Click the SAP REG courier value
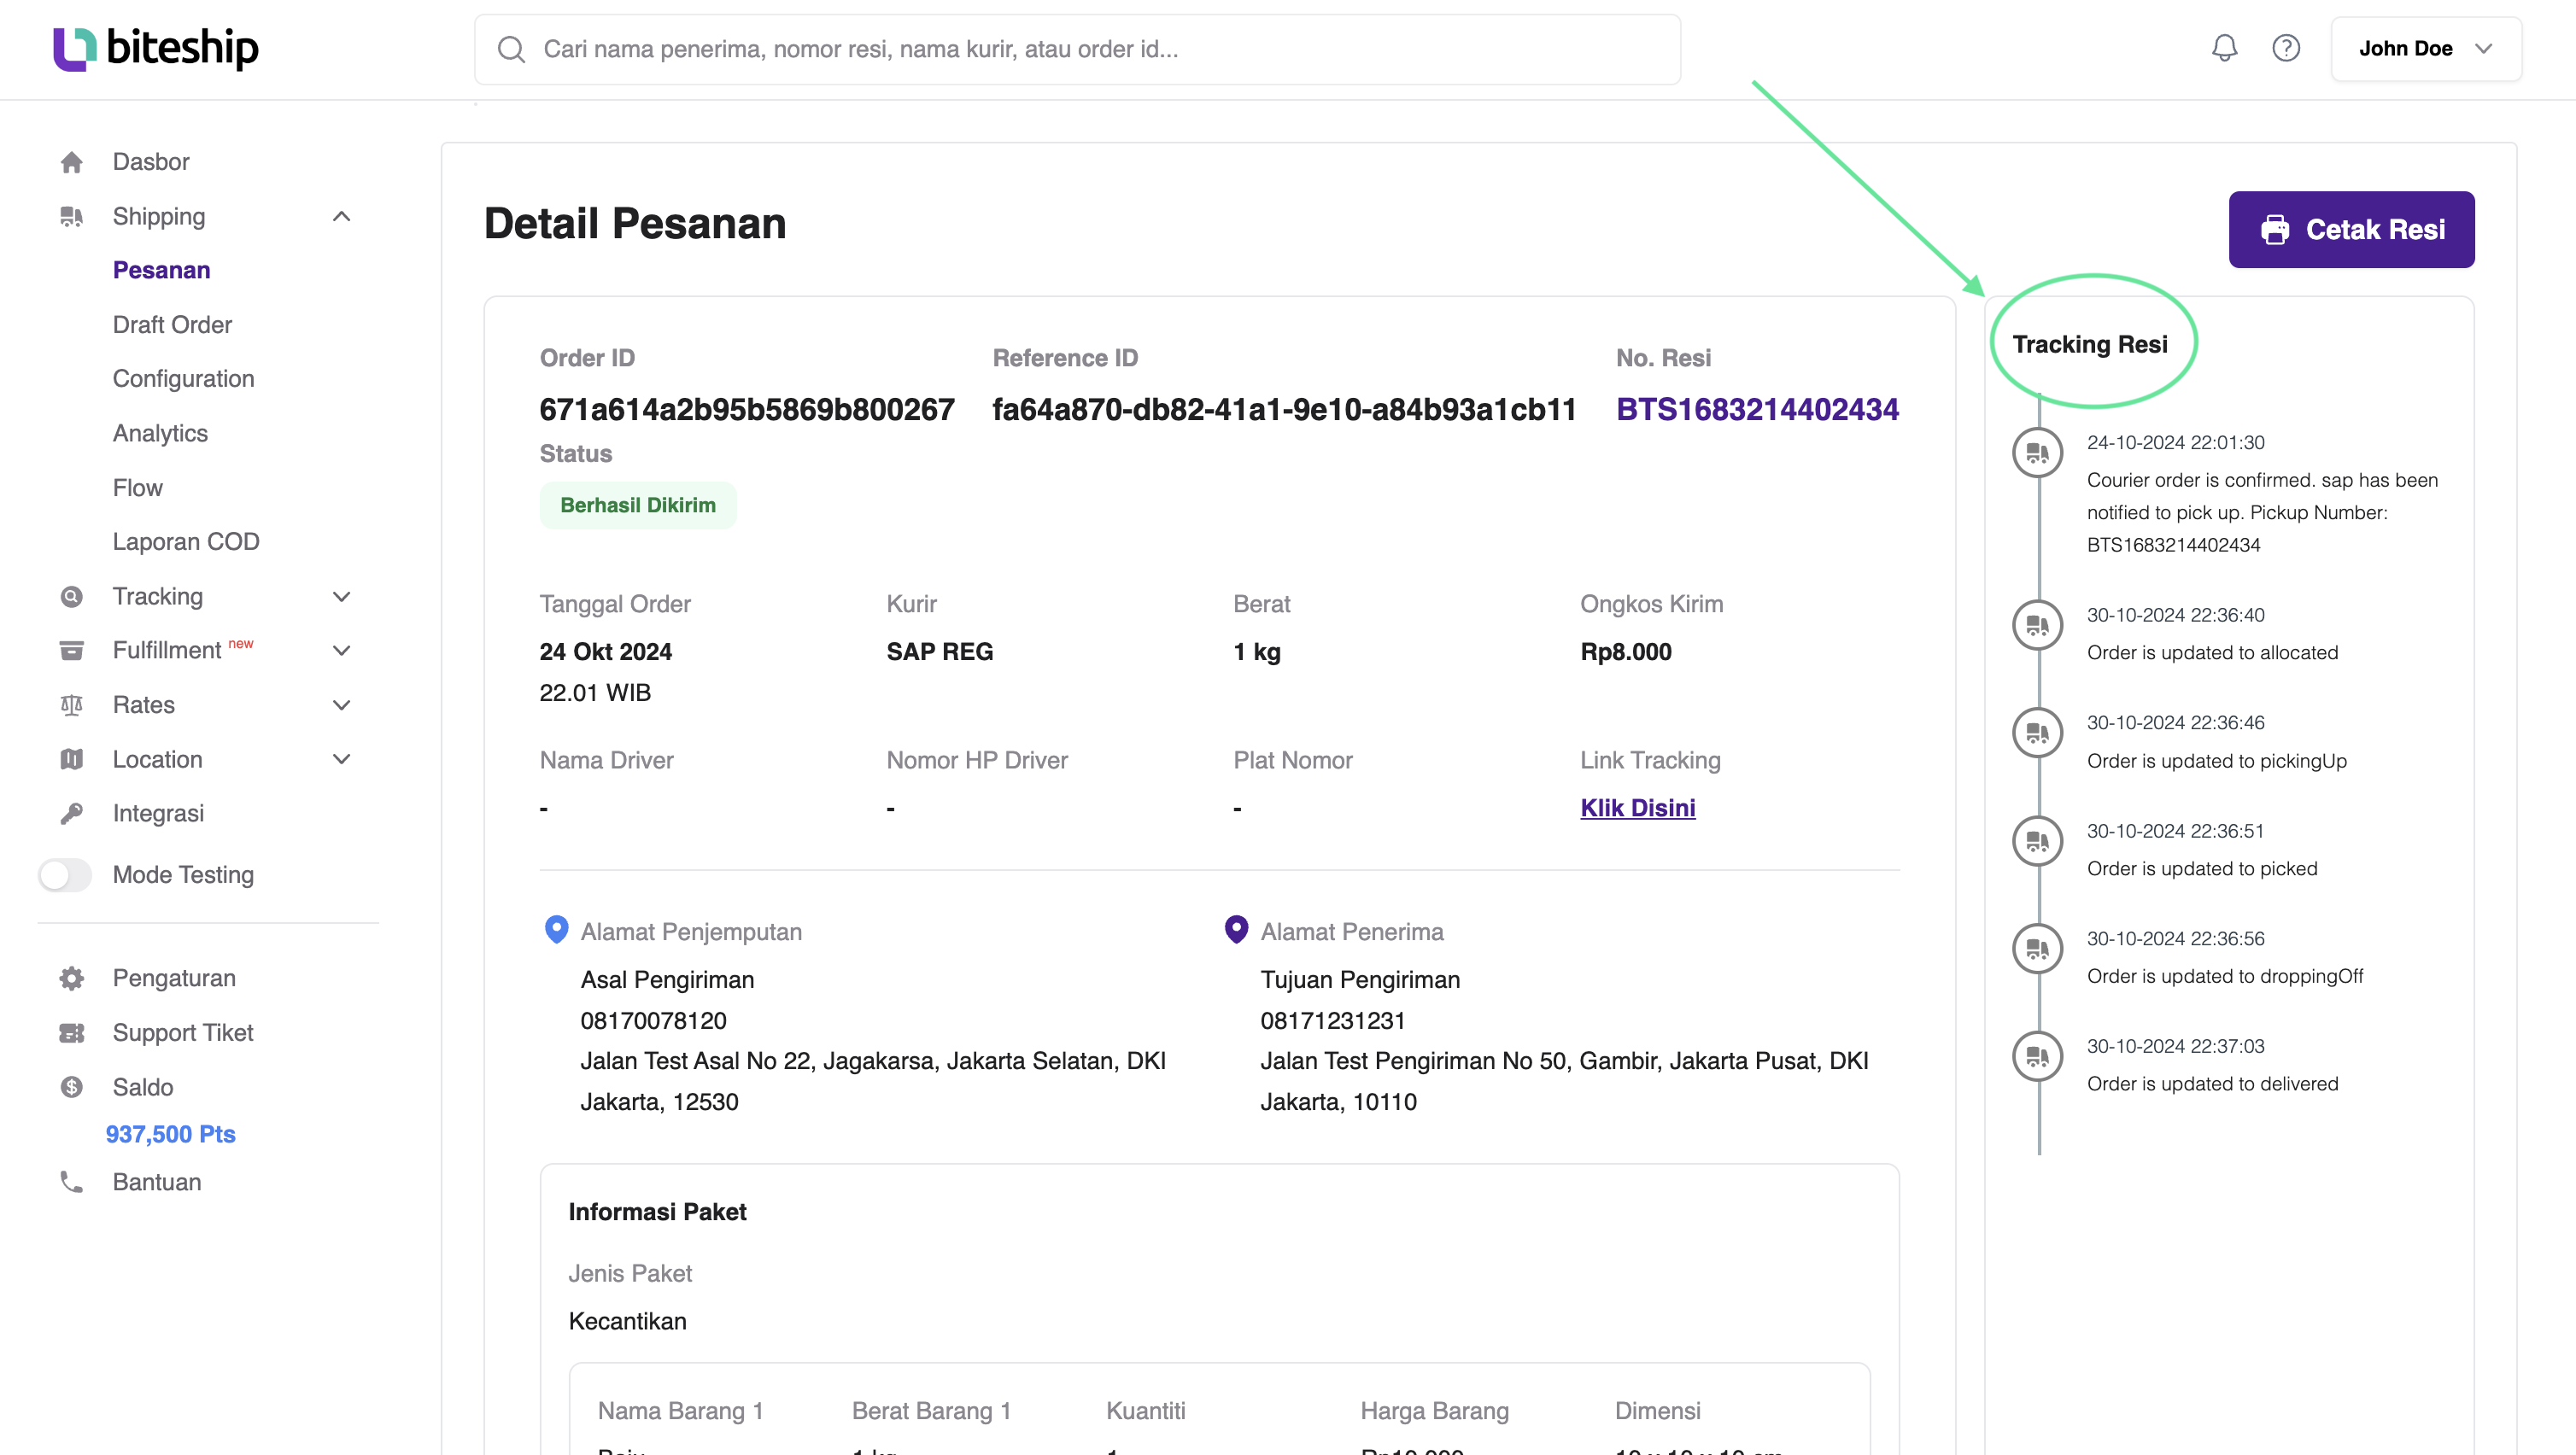The width and height of the screenshot is (2576, 1455). 940,652
